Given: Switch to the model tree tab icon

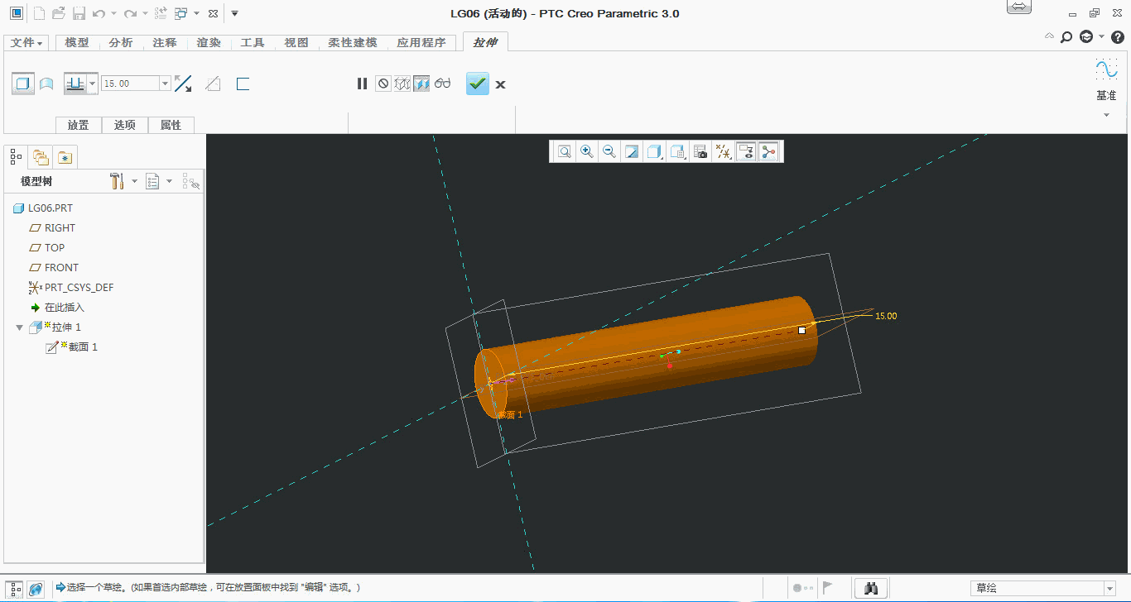Looking at the screenshot, I should (16, 156).
